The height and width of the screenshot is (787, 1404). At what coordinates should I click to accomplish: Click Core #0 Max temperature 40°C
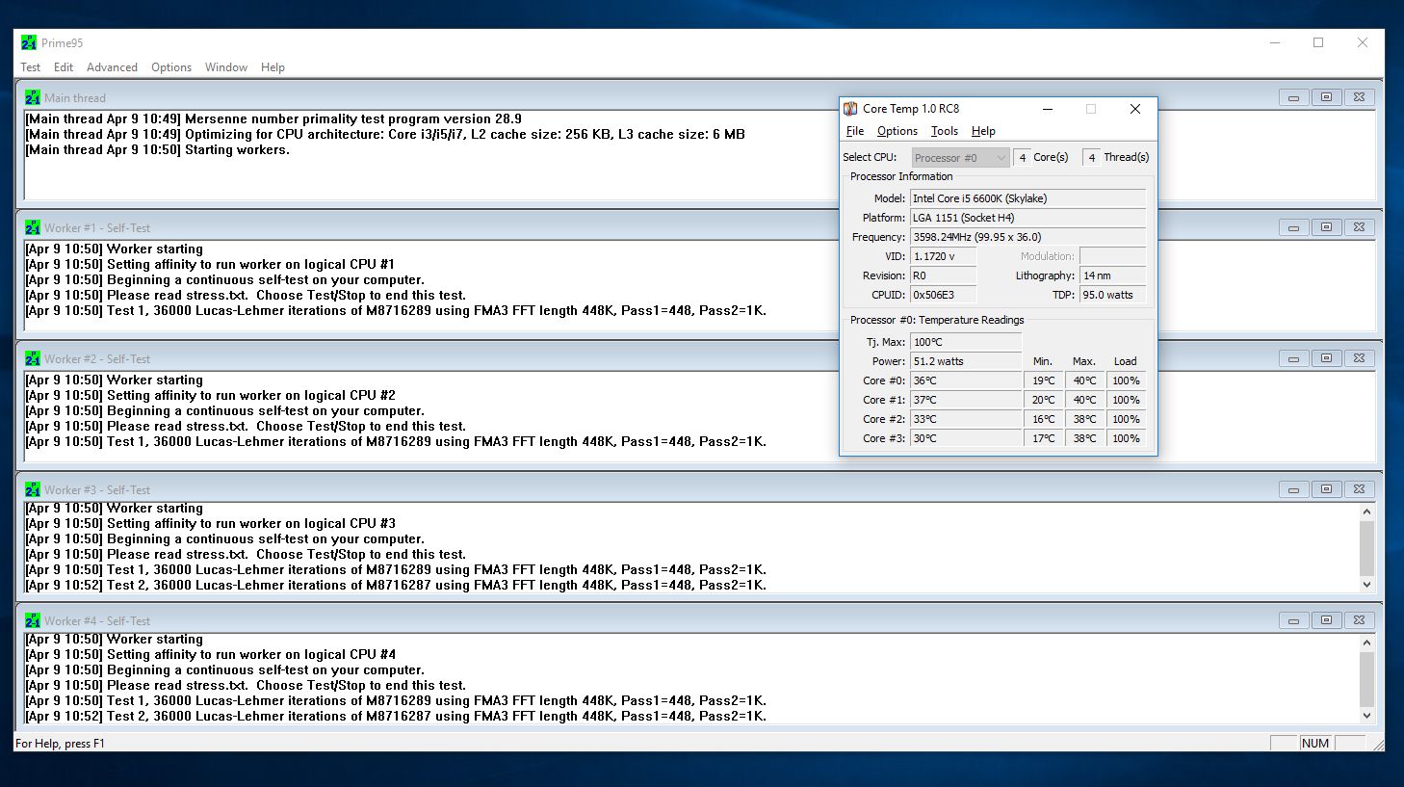[x=1084, y=380]
